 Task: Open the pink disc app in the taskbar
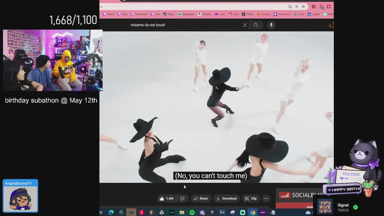(232, 212)
